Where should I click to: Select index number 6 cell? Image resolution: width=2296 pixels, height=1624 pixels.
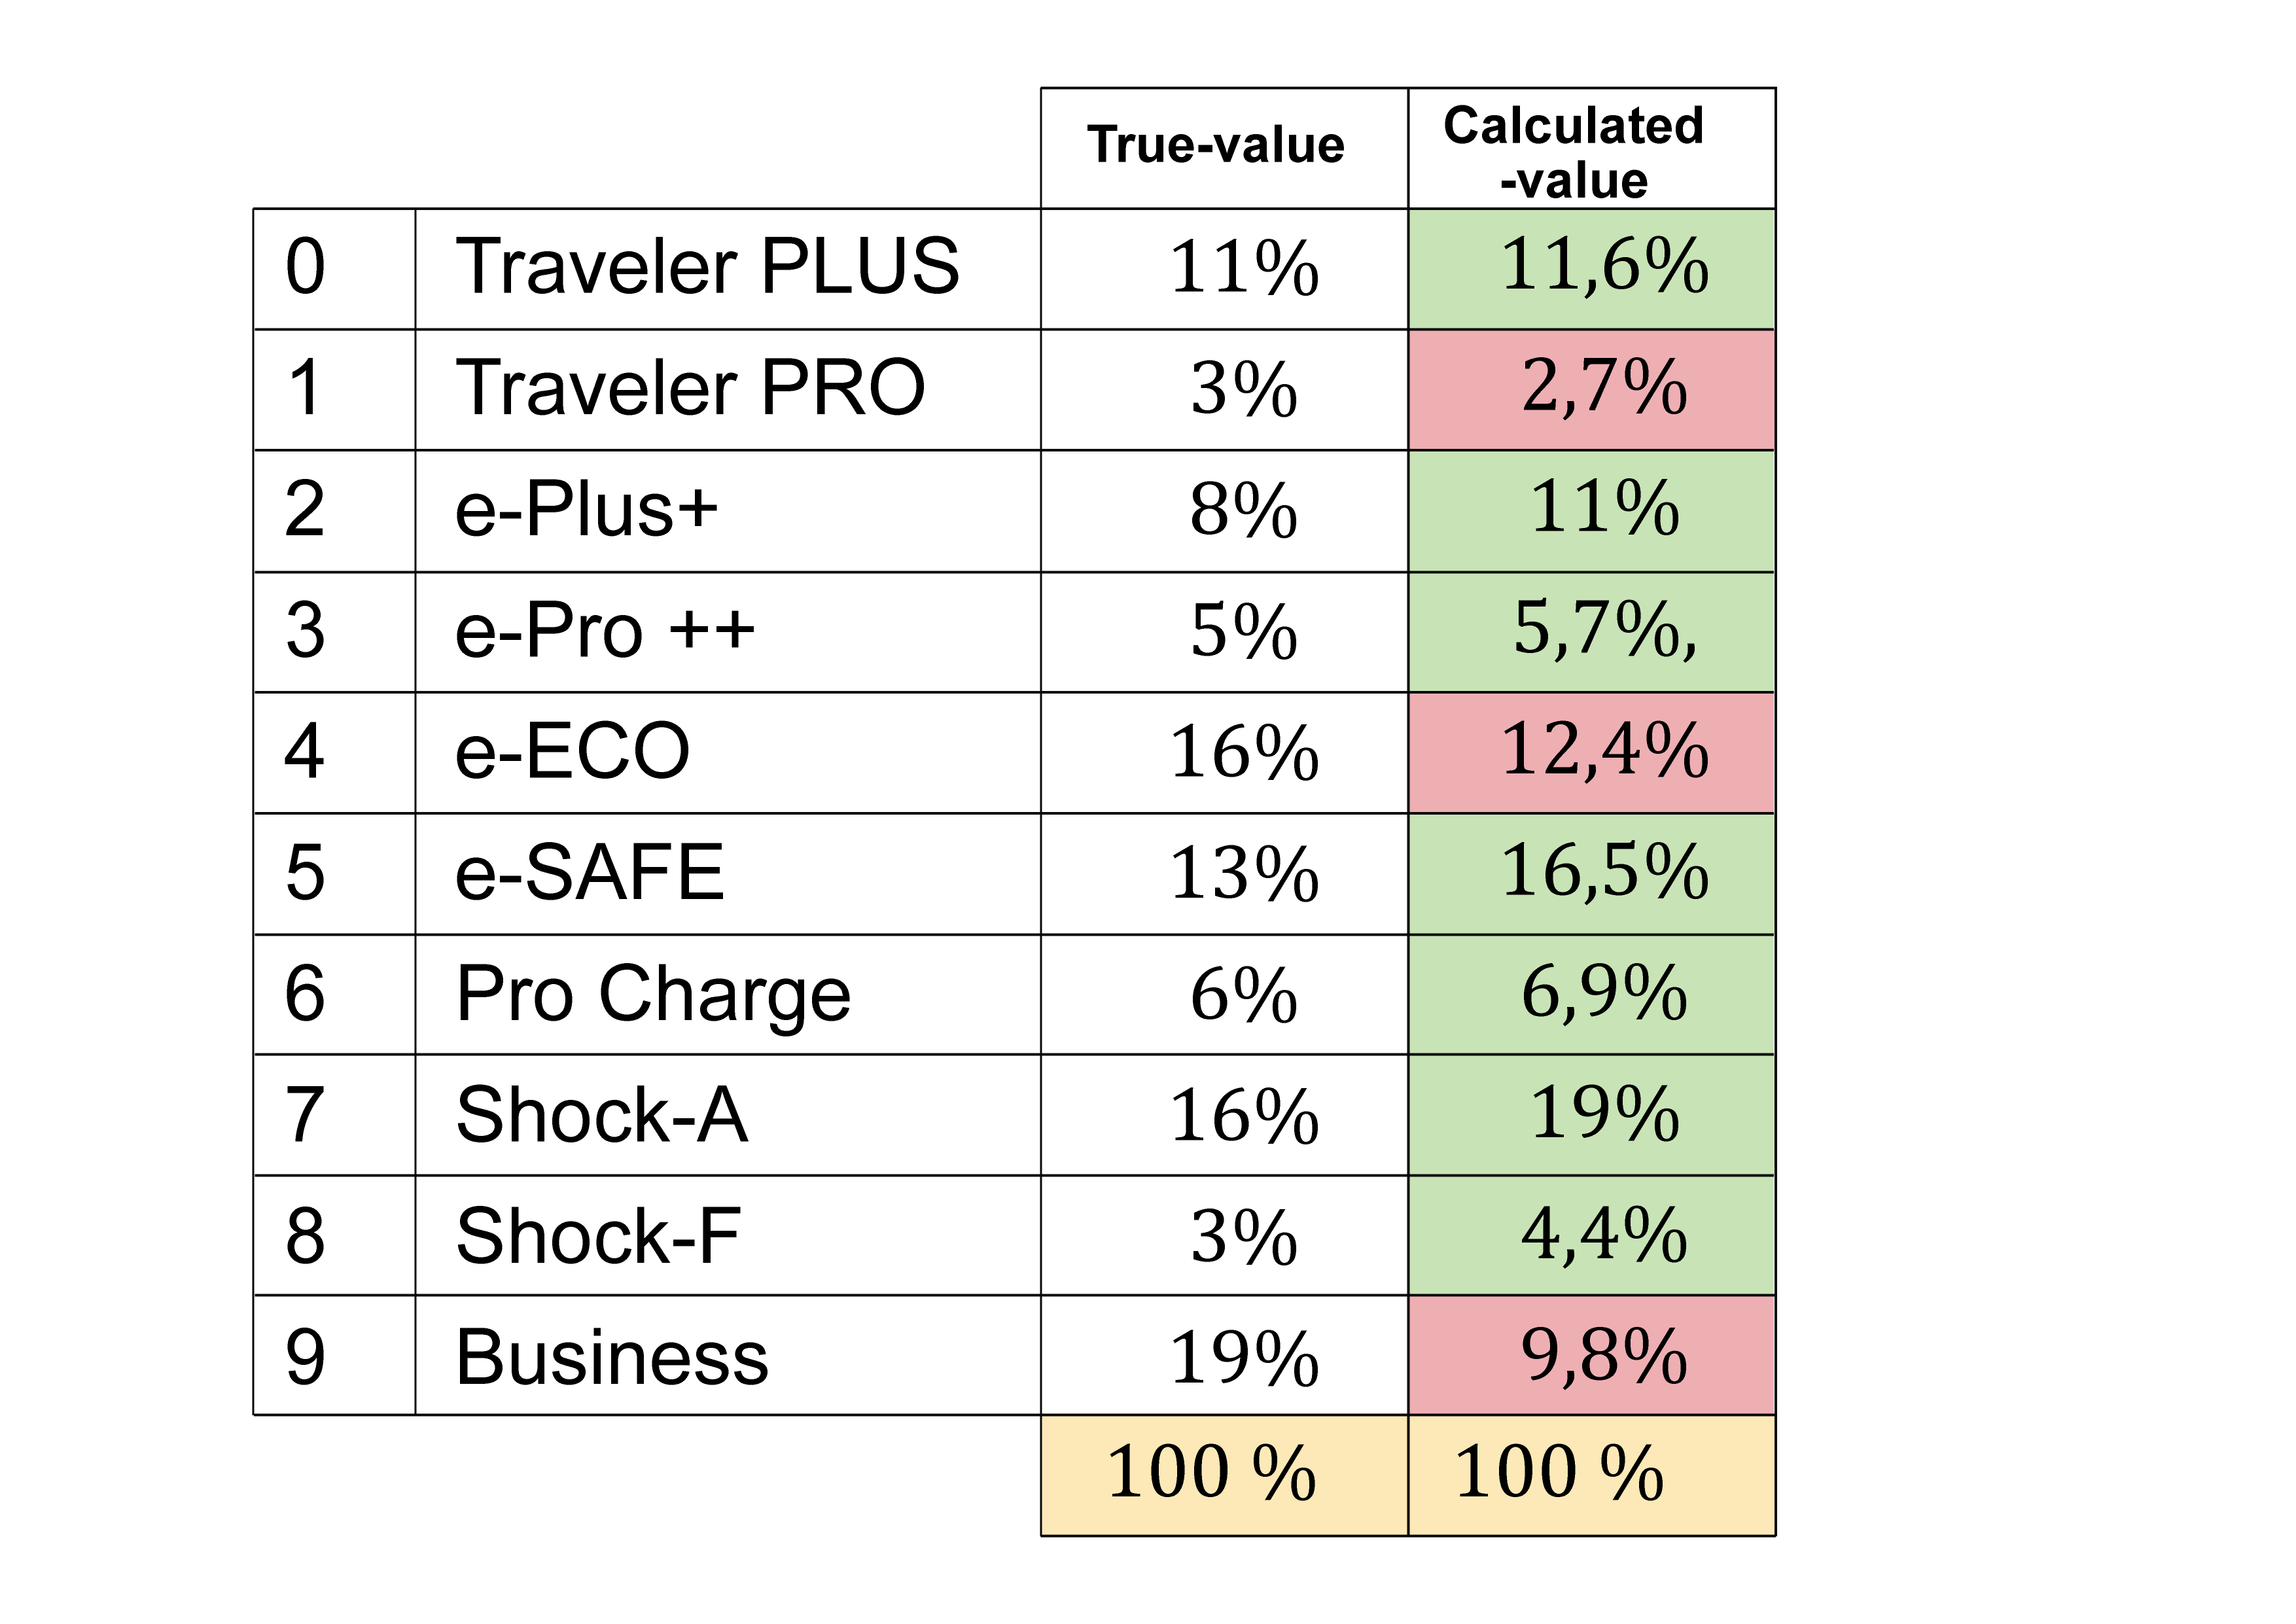click(x=305, y=995)
